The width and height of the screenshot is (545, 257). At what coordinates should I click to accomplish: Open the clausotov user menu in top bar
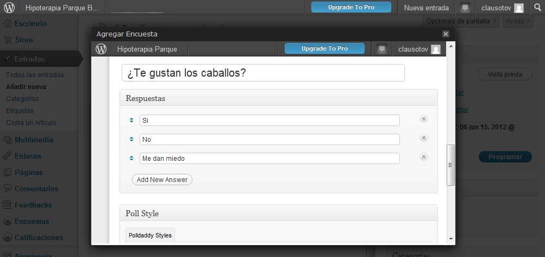tap(503, 8)
